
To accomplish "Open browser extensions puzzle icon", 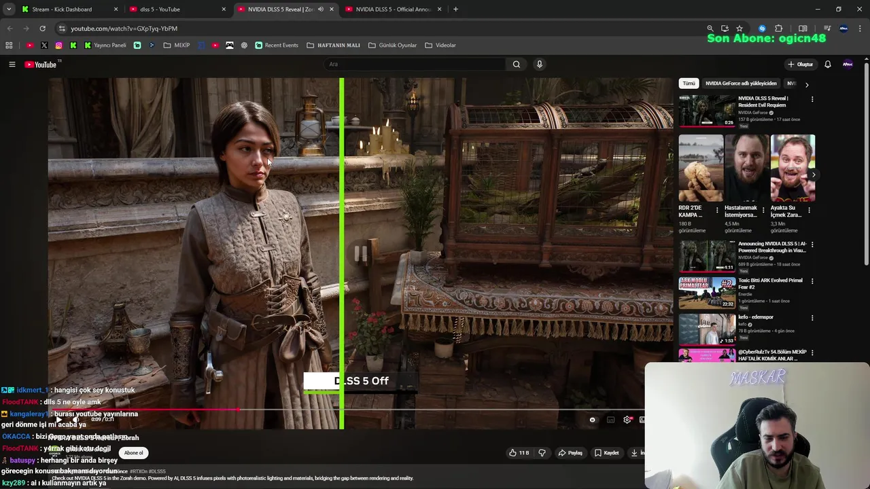I will 779,29.
